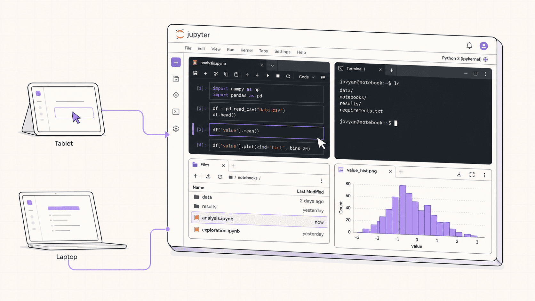Open the Files panel three-dot menu
The width and height of the screenshot is (535, 301).
click(x=322, y=181)
